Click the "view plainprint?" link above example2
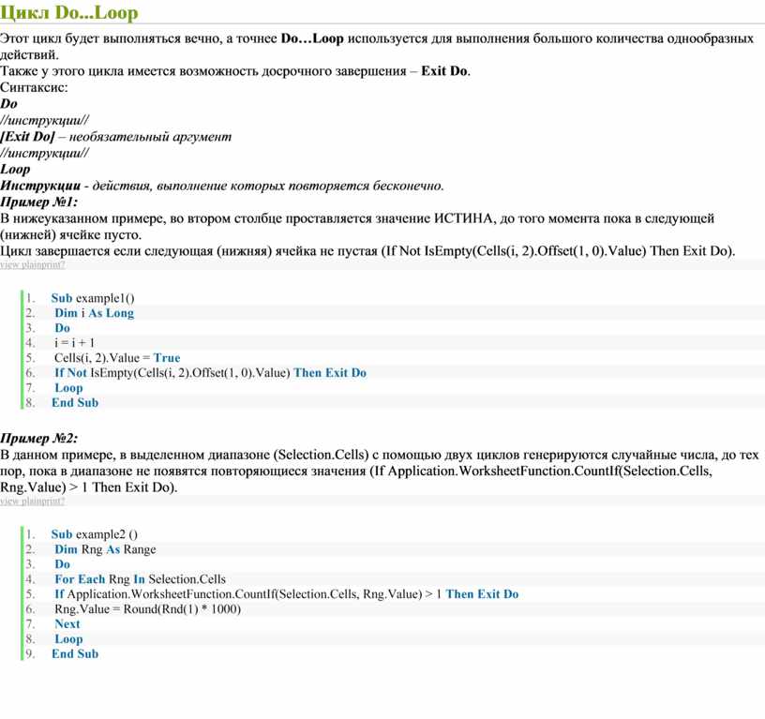Viewport: 765px width, 719px height. point(32,501)
